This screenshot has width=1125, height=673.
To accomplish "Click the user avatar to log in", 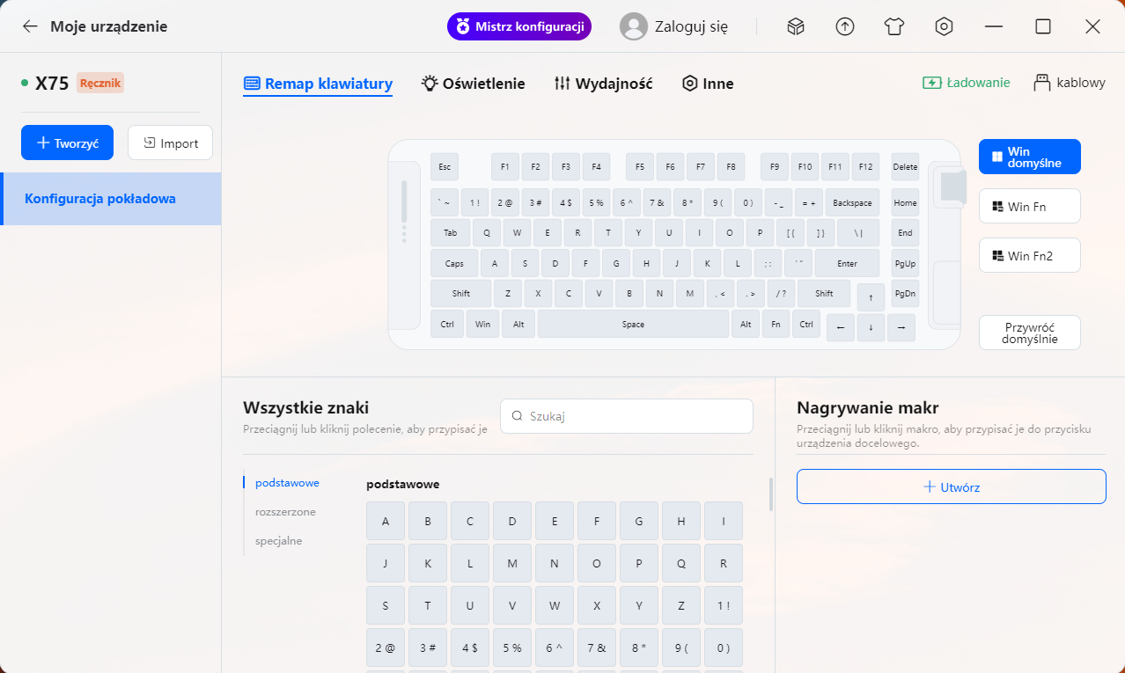I will click(x=634, y=26).
